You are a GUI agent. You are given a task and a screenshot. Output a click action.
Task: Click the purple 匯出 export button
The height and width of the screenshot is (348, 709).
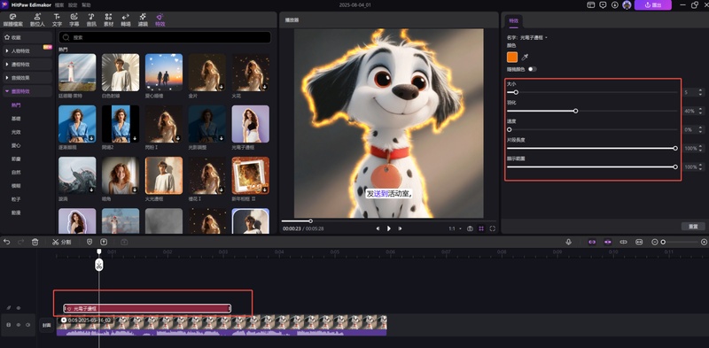coord(653,5)
